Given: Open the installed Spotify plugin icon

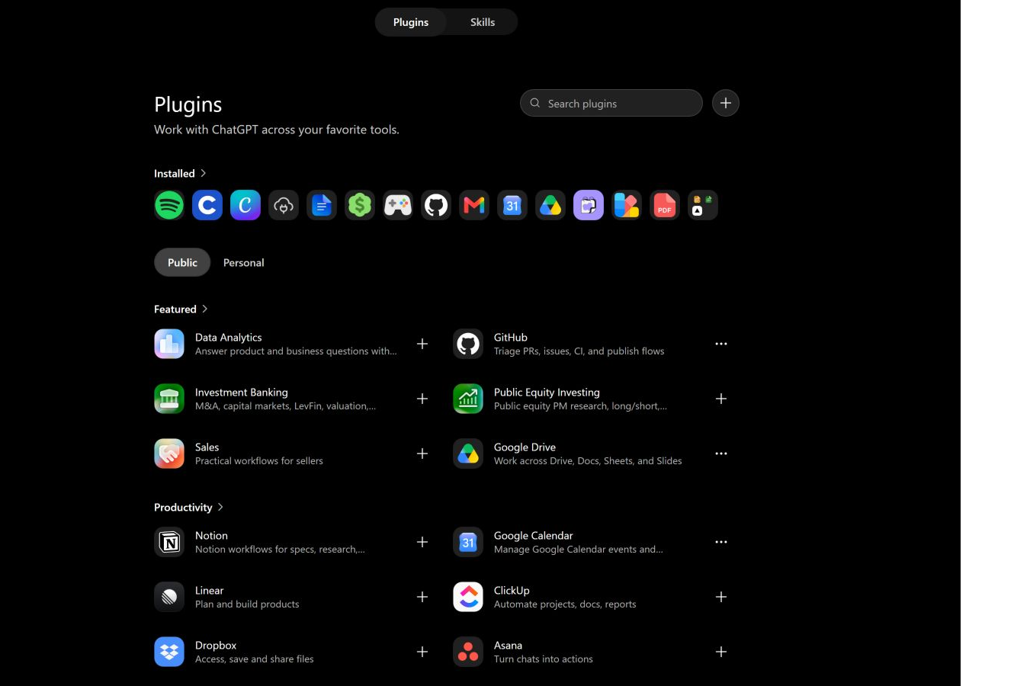Looking at the screenshot, I should tap(169, 205).
